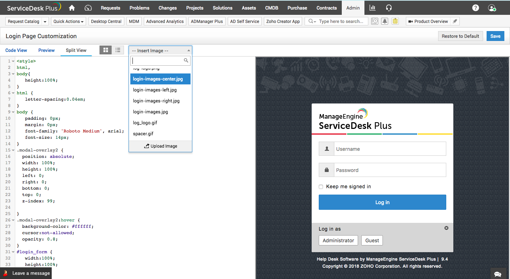Viewport: 510px width, 279px height.
Task: Click the blue Log in button
Action: 382,202
